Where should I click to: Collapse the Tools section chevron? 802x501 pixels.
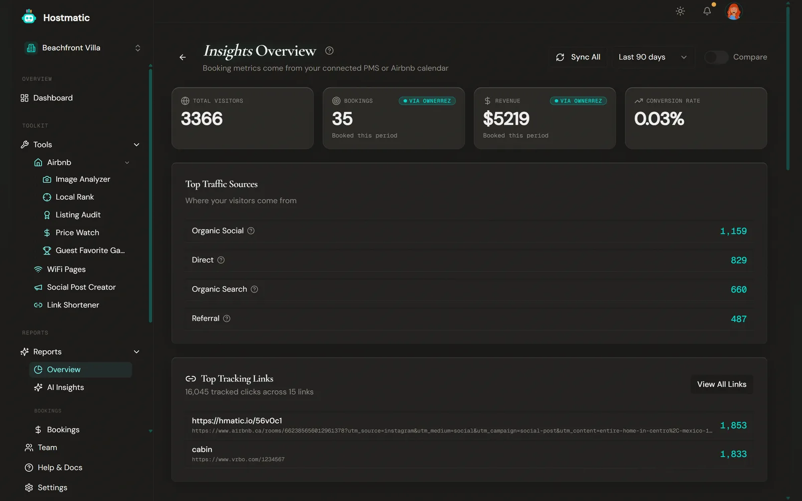point(136,145)
